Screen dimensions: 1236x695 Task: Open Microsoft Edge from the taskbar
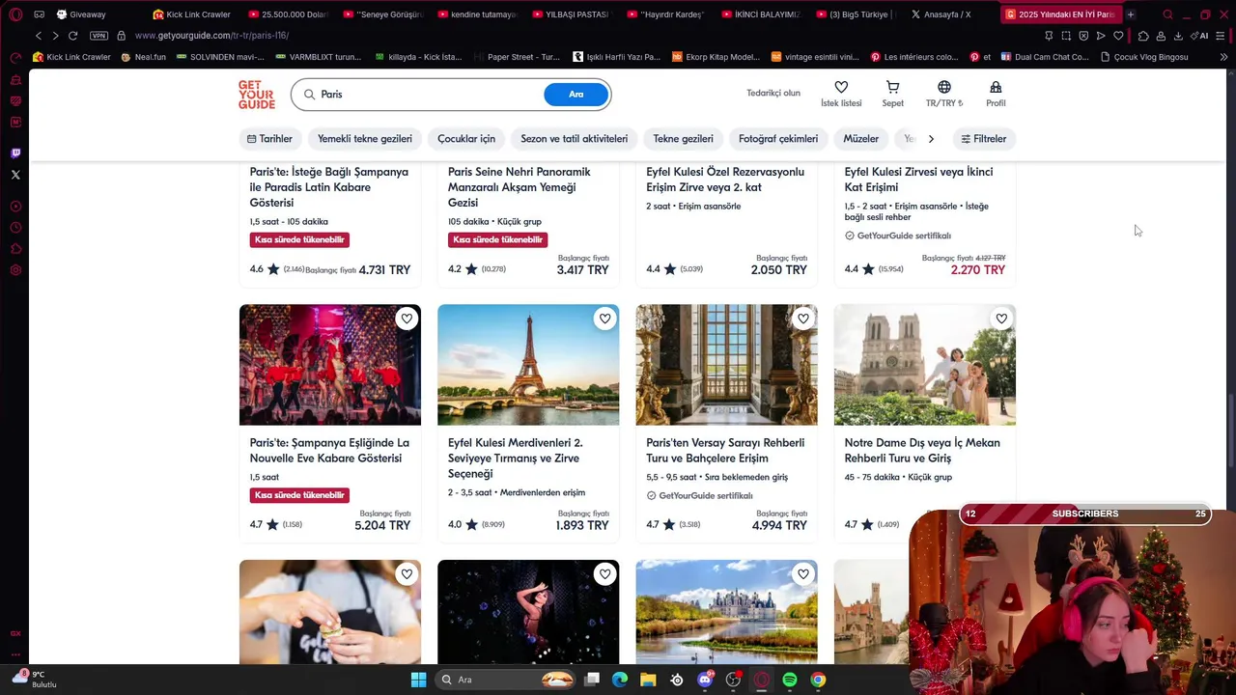[620, 680]
